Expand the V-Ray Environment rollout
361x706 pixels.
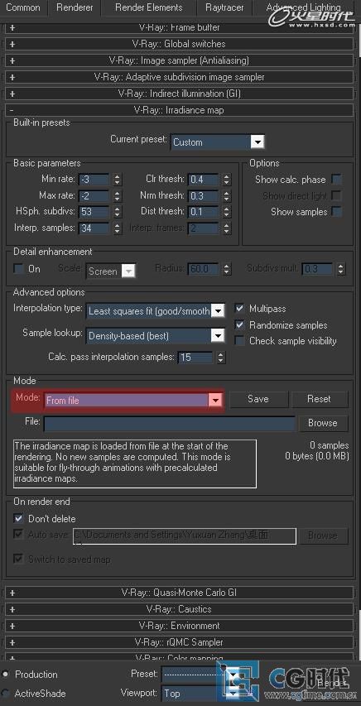[179, 626]
